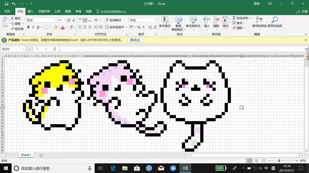Select the Sheet1 tab
This screenshot has height=173, width=309.
coord(26,155)
